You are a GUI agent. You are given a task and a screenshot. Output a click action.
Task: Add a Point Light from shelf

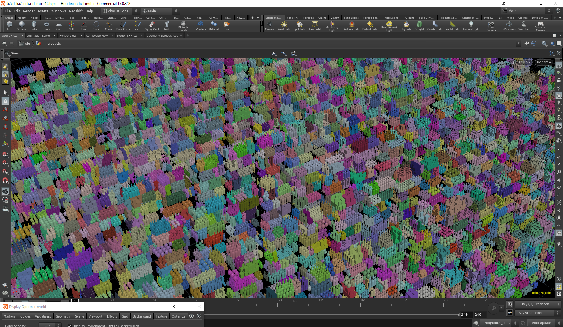(x=284, y=26)
